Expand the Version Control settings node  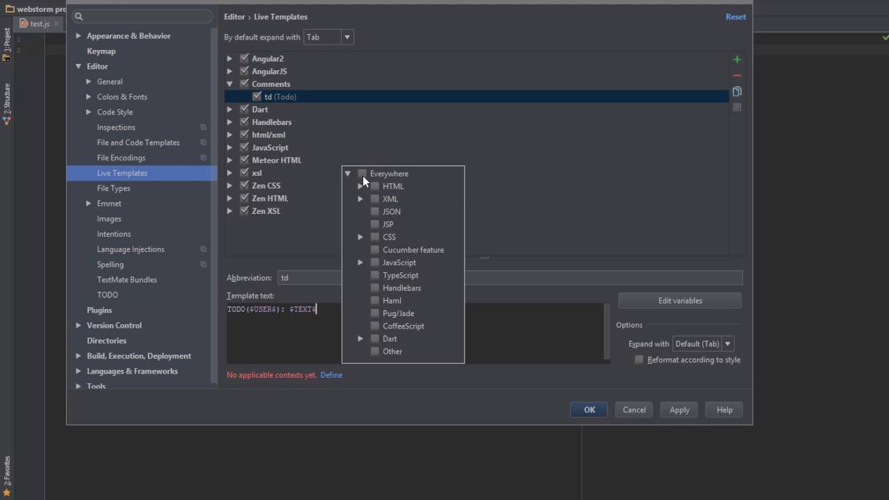(x=78, y=326)
